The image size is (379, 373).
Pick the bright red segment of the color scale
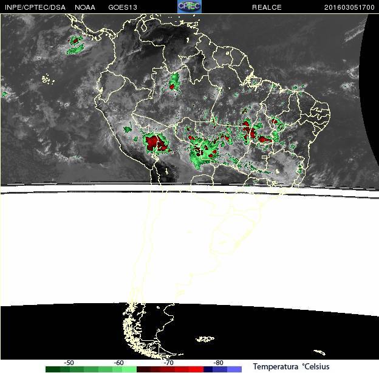[x=196, y=369]
